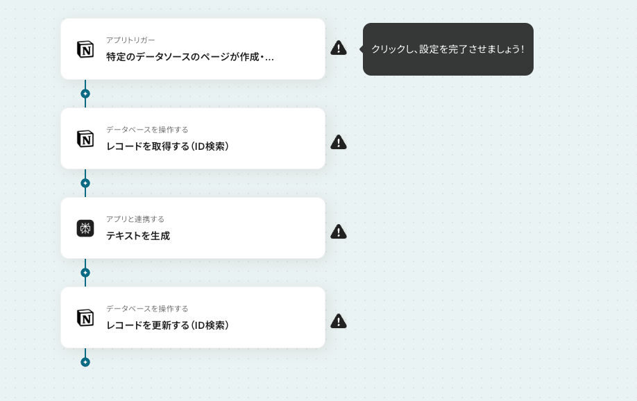Add a step below テキストを生成 card
Viewport: 637px width, 401px height.
click(85, 273)
